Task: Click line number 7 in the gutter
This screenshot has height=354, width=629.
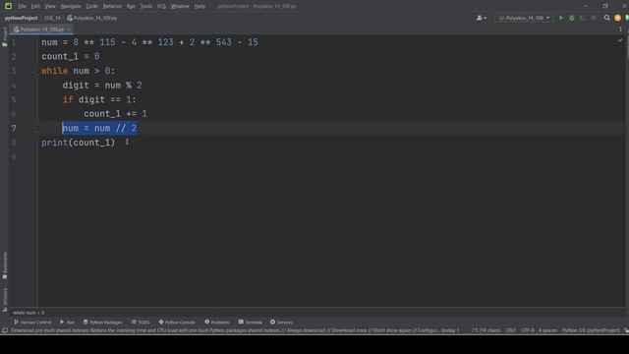Action: pos(14,128)
